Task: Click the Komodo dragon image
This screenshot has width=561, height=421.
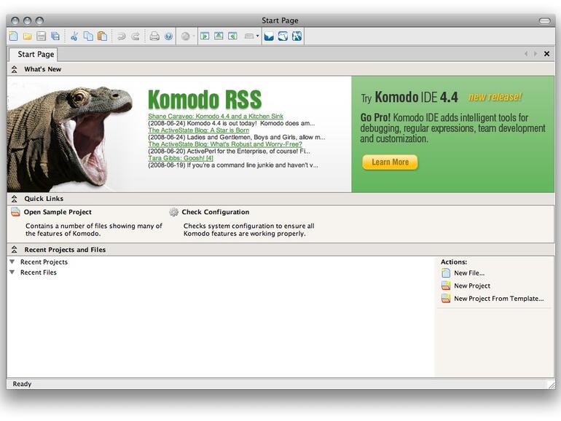Action: [x=70, y=138]
